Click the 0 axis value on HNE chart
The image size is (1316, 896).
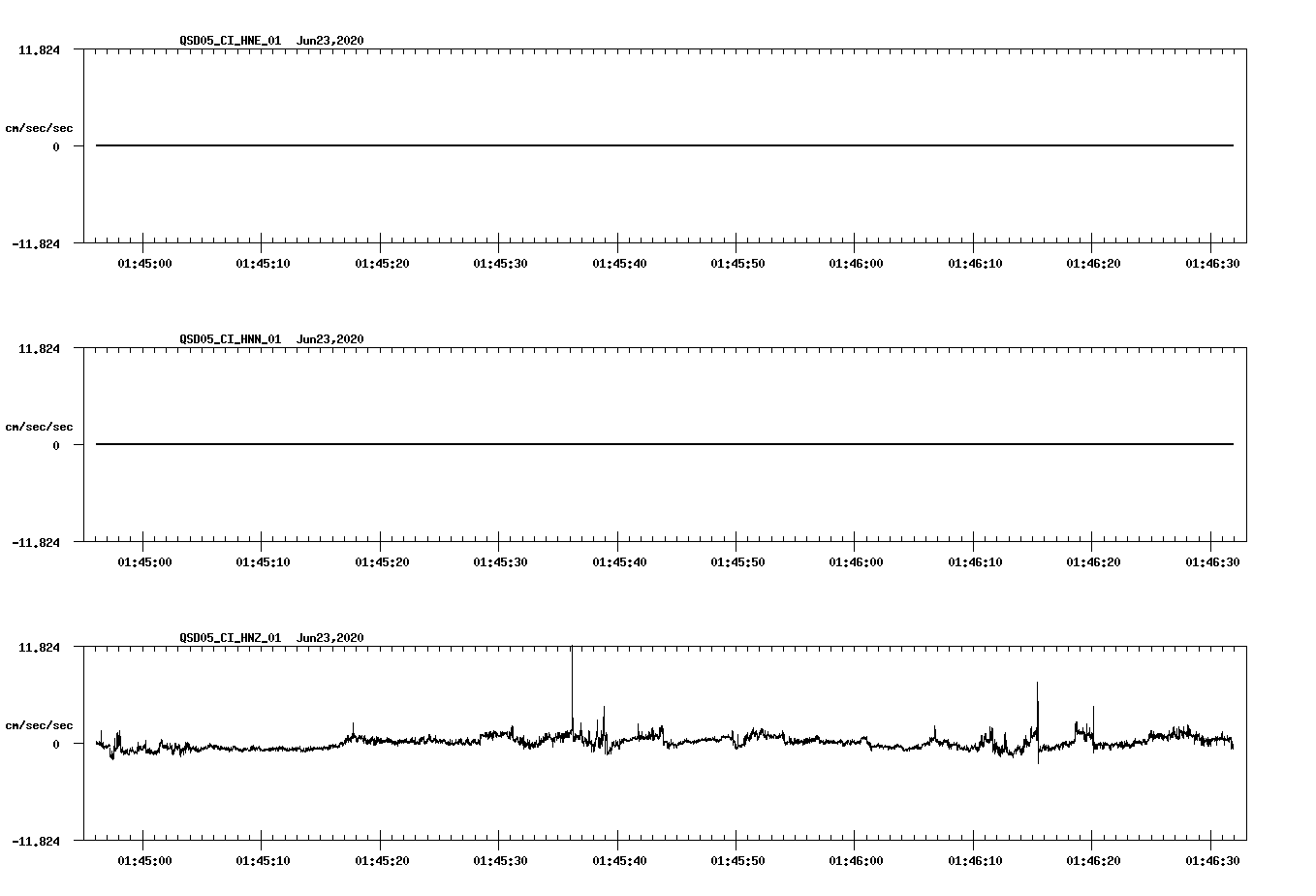click(56, 146)
